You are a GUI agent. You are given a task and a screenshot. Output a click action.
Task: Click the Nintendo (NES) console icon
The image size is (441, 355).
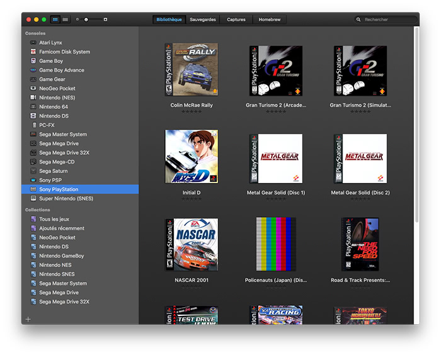33,98
